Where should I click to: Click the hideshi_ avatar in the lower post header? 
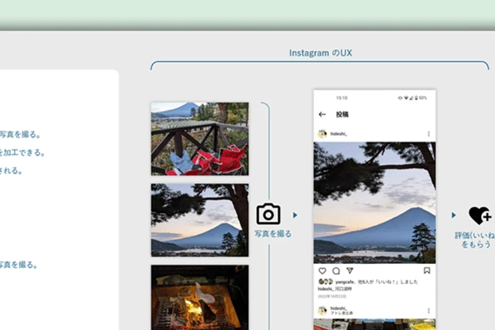point(322,311)
